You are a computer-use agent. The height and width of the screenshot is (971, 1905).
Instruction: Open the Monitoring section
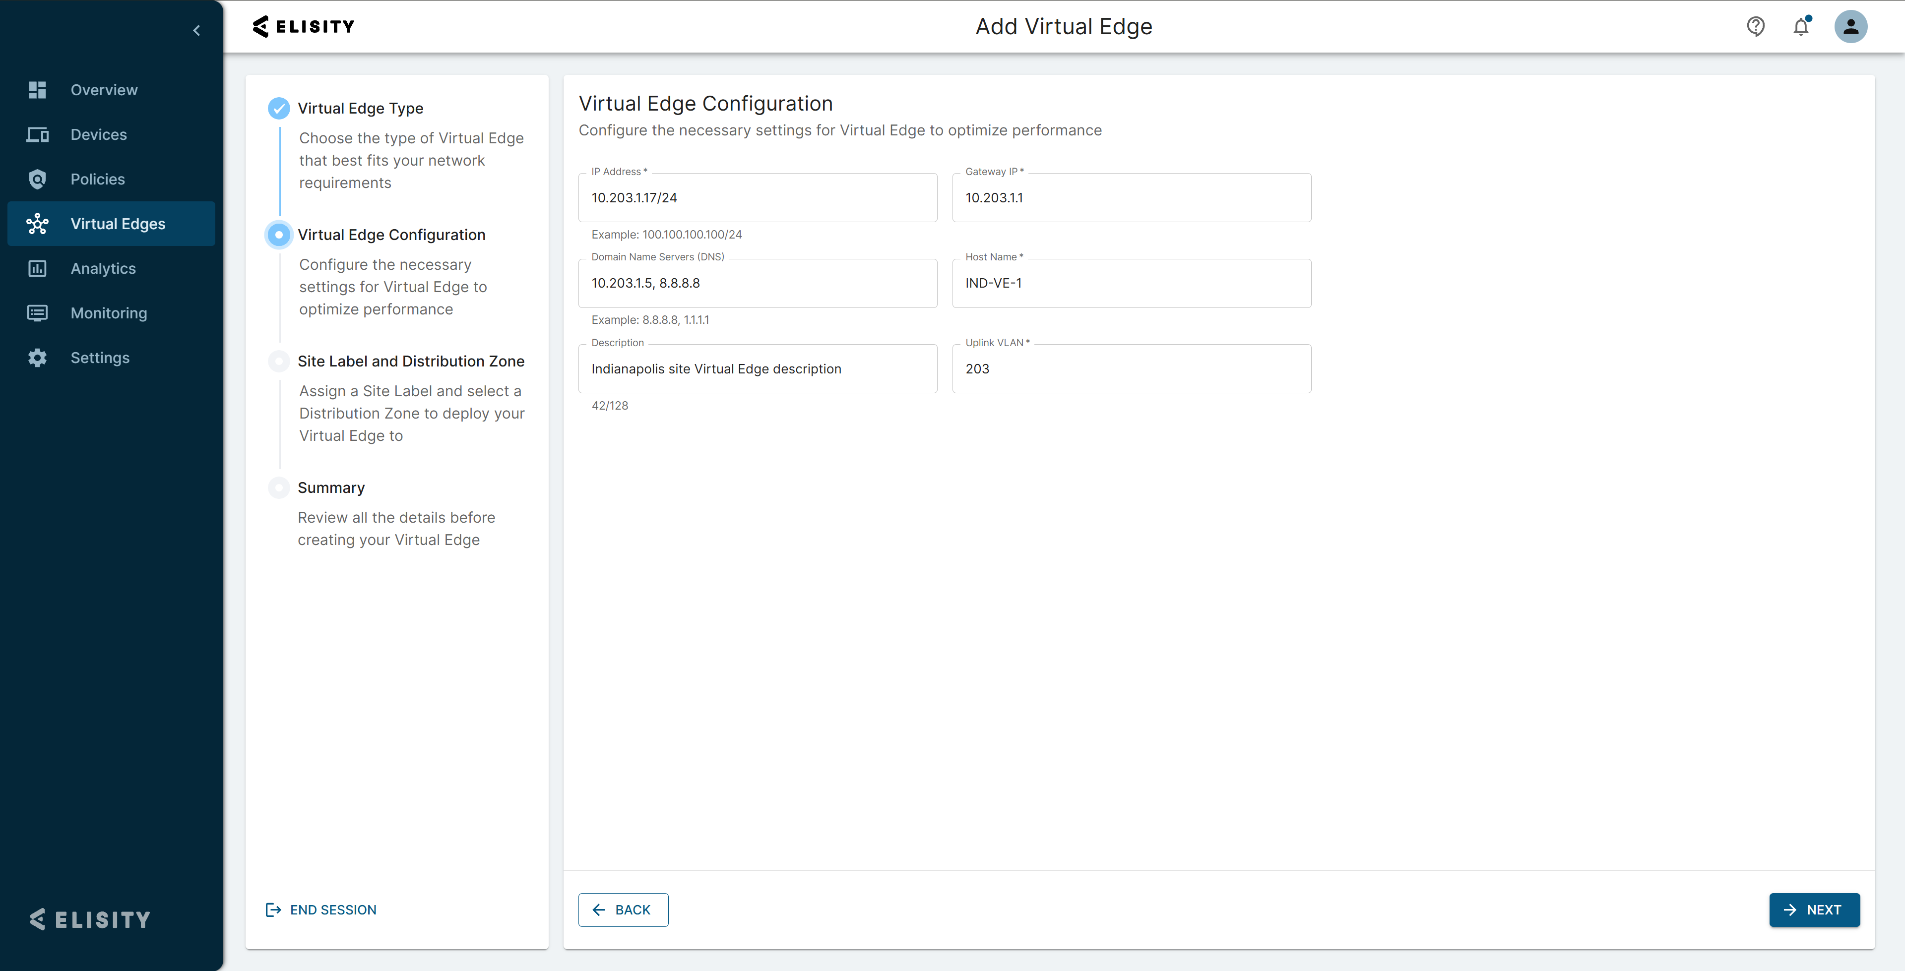pyautogui.click(x=111, y=313)
